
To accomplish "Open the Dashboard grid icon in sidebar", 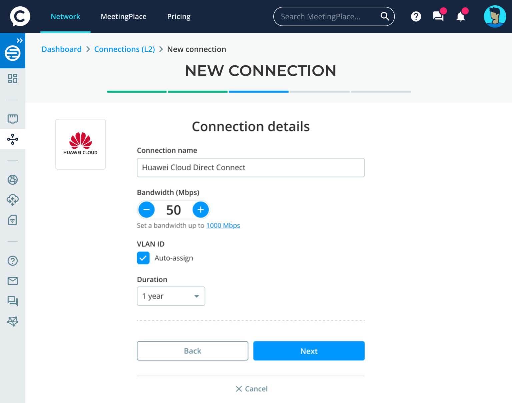I will pos(12,79).
